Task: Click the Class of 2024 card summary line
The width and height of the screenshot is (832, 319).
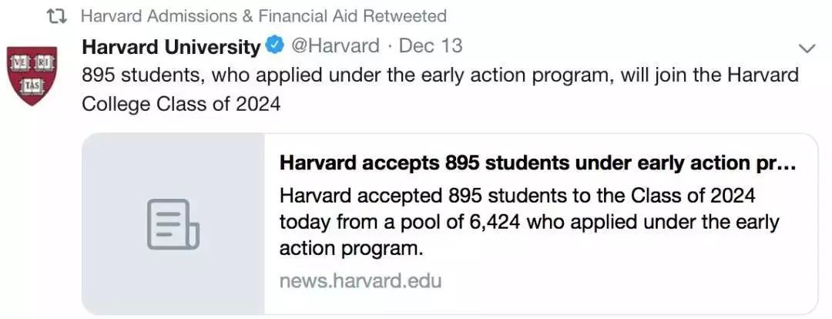Action: (x=517, y=196)
